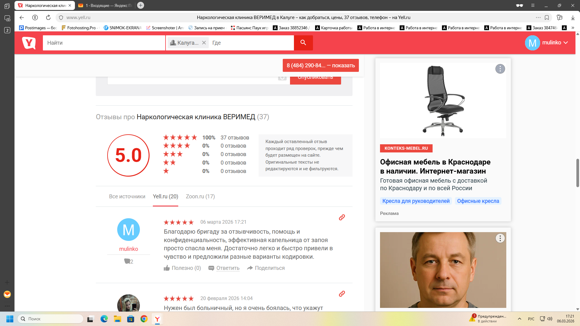Click the page vertical scrollbar thumb

pyautogui.click(x=577, y=173)
